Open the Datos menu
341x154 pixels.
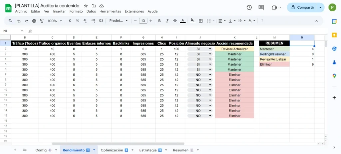[91, 11]
